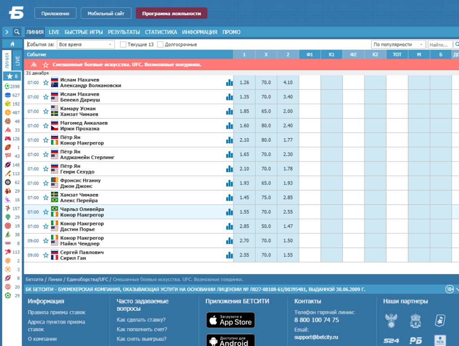Pick odds 2.85 on Конор Макгрегор vs Порье
459x346 pixels.
point(244,226)
